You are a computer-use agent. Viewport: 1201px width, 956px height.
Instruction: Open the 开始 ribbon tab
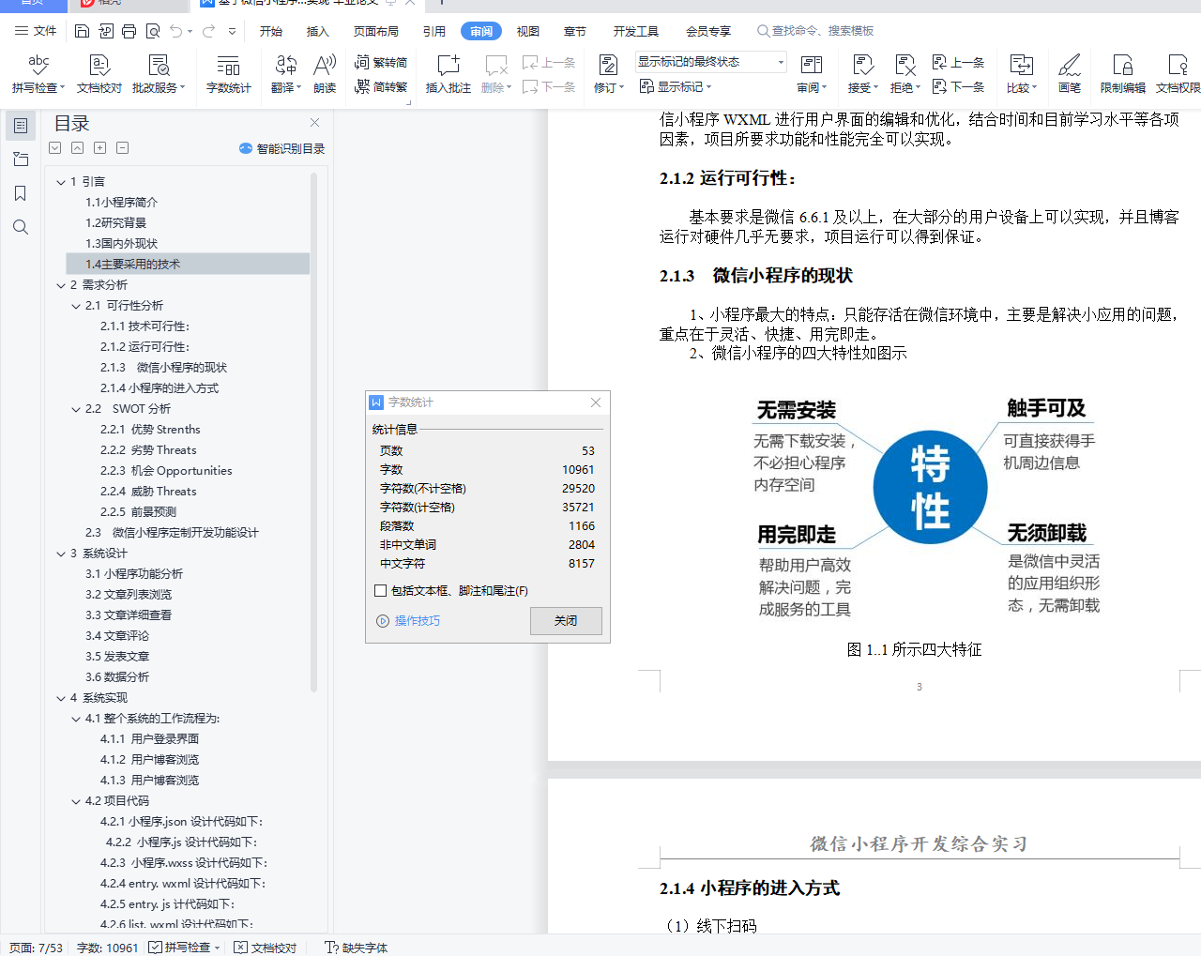pyautogui.click(x=271, y=31)
